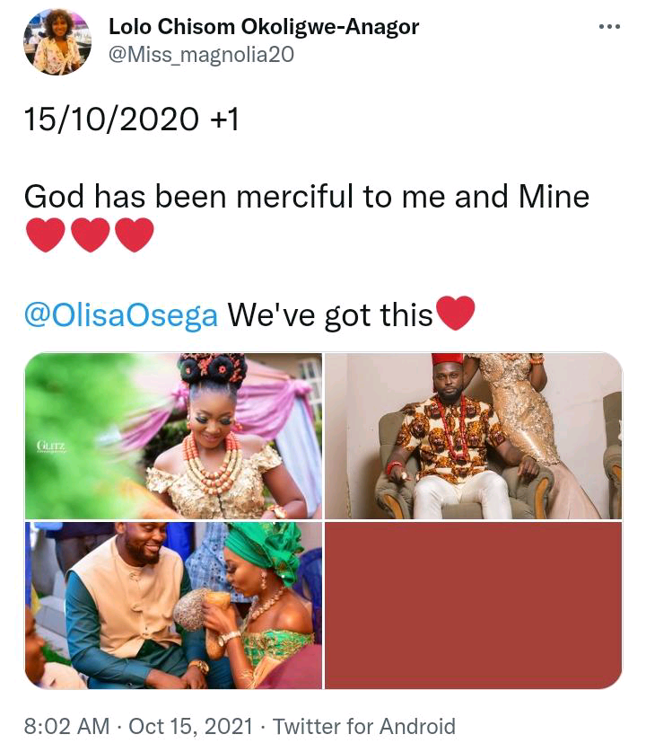The height and width of the screenshot is (752, 646).
Task: Click the last heart in the three-heart row
Action: [135, 235]
